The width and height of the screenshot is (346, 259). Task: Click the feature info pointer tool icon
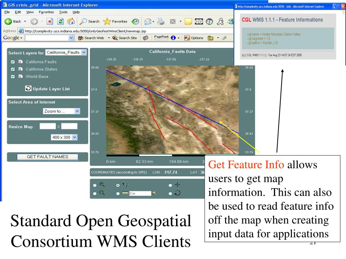point(125,184)
